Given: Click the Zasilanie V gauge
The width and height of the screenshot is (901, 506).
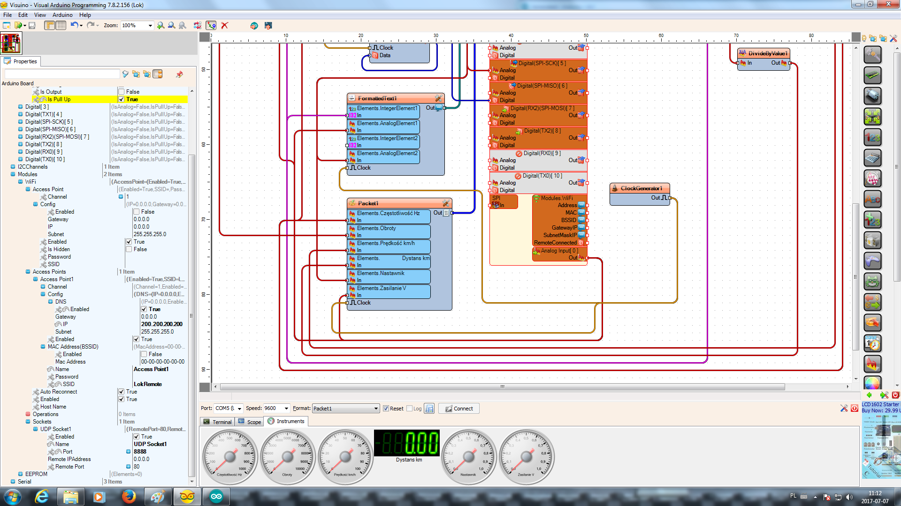Looking at the screenshot, I should coord(526,457).
